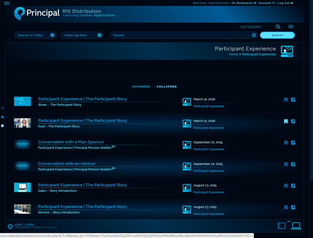Click category icon in Service row
Screen dimensions: 313x238
click(x=187, y=209)
